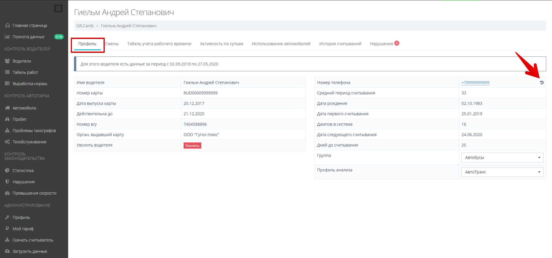The width and height of the screenshot is (552, 258).
Task: Click the Проблемы тахографов warning icon
Action: (8, 131)
